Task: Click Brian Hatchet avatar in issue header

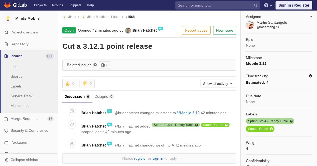Action: (x=128, y=31)
